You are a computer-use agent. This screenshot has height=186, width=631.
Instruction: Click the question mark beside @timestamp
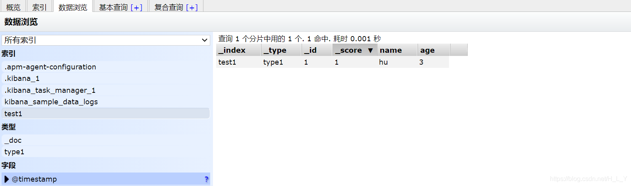[x=206, y=179]
